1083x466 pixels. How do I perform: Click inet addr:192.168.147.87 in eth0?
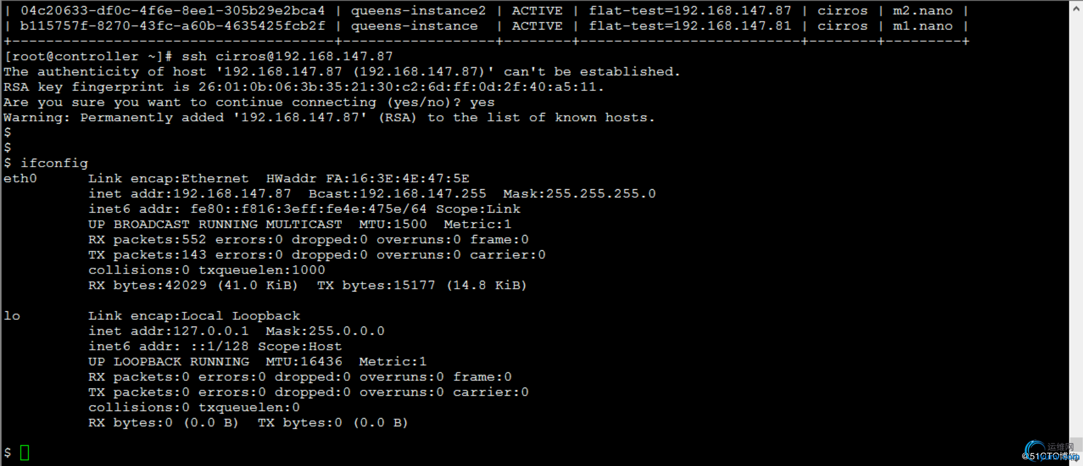[x=189, y=194]
